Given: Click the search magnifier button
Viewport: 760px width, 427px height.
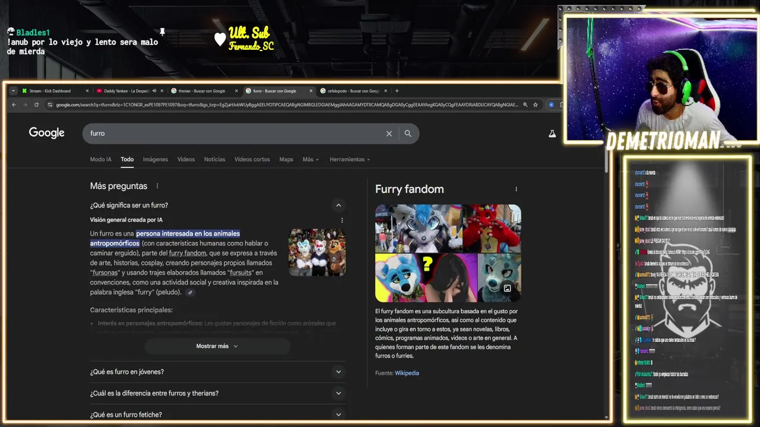Looking at the screenshot, I should (408, 133).
